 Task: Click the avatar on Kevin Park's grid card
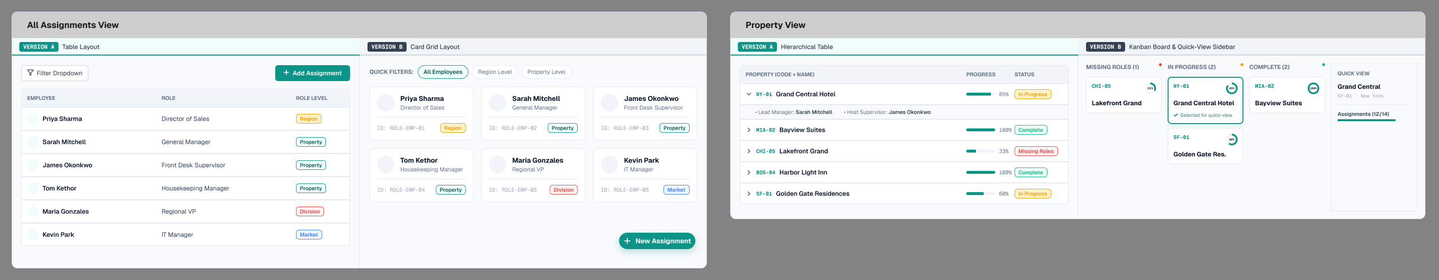coord(609,164)
